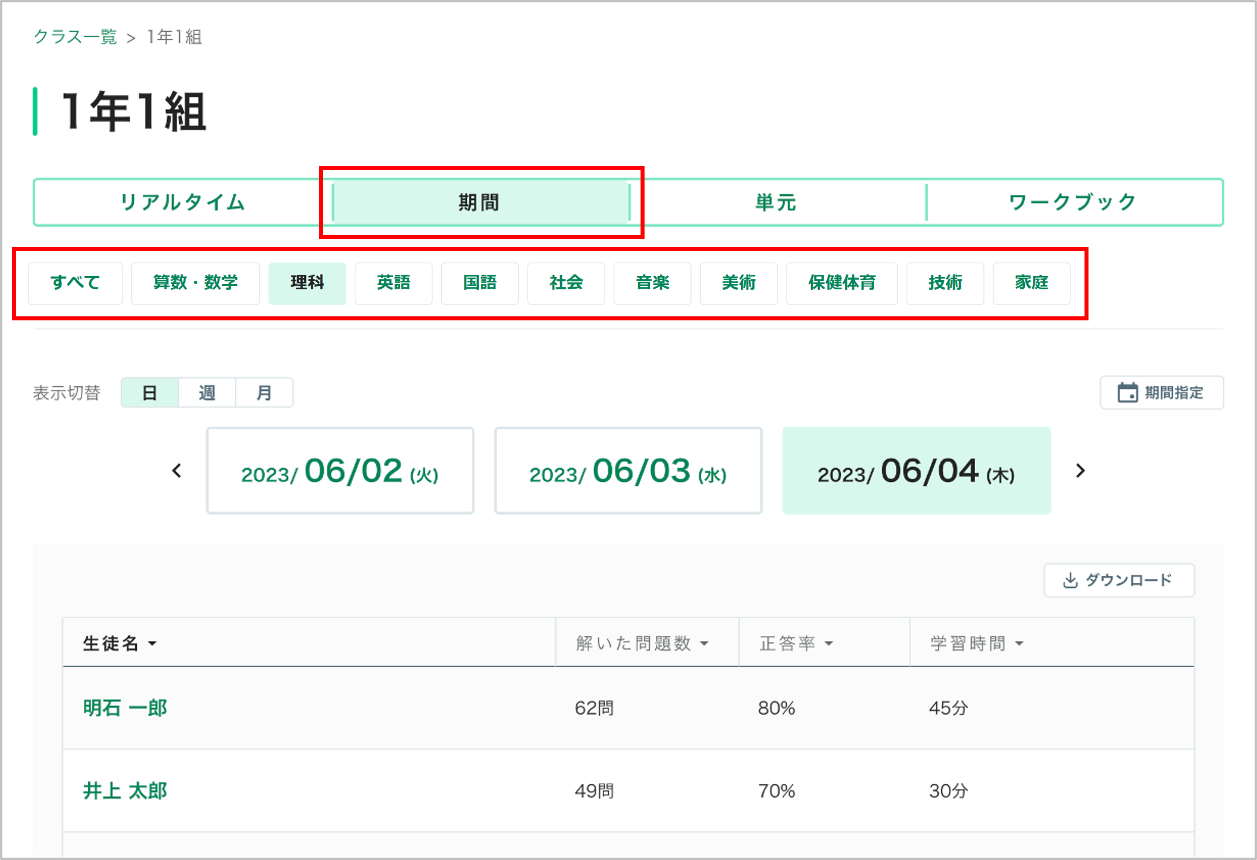Sort by 学習時間 column

(x=976, y=643)
